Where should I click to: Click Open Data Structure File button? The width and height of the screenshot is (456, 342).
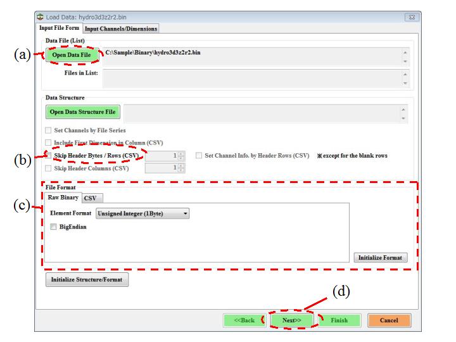[82, 112]
